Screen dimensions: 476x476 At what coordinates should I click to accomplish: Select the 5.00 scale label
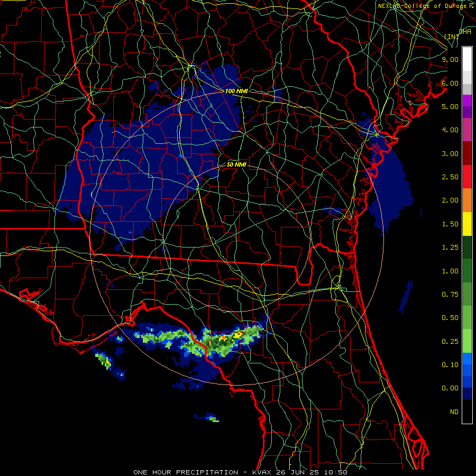click(x=450, y=106)
